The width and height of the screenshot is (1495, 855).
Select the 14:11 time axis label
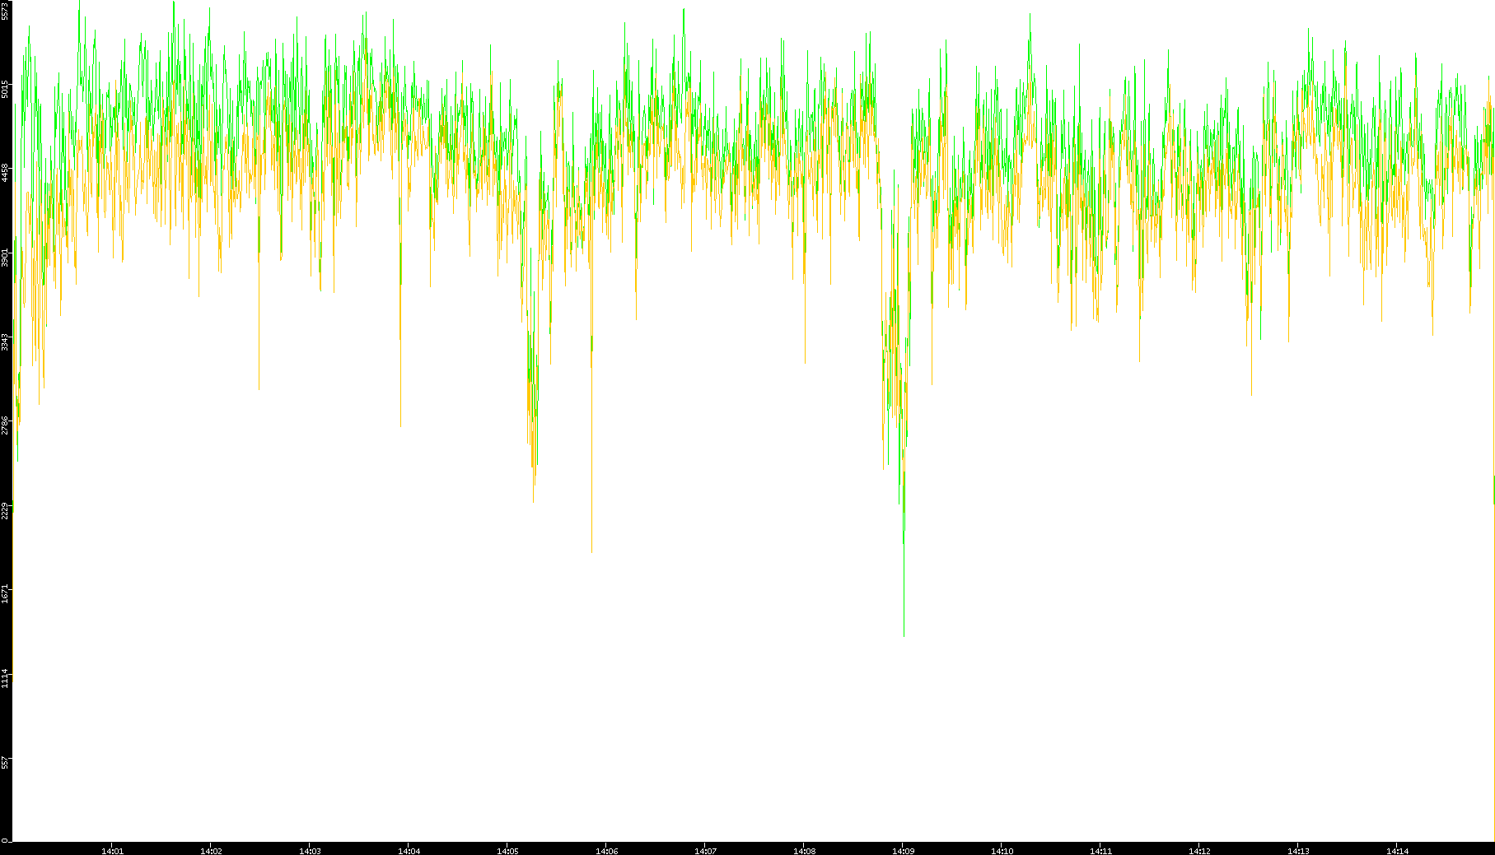coord(1100,851)
